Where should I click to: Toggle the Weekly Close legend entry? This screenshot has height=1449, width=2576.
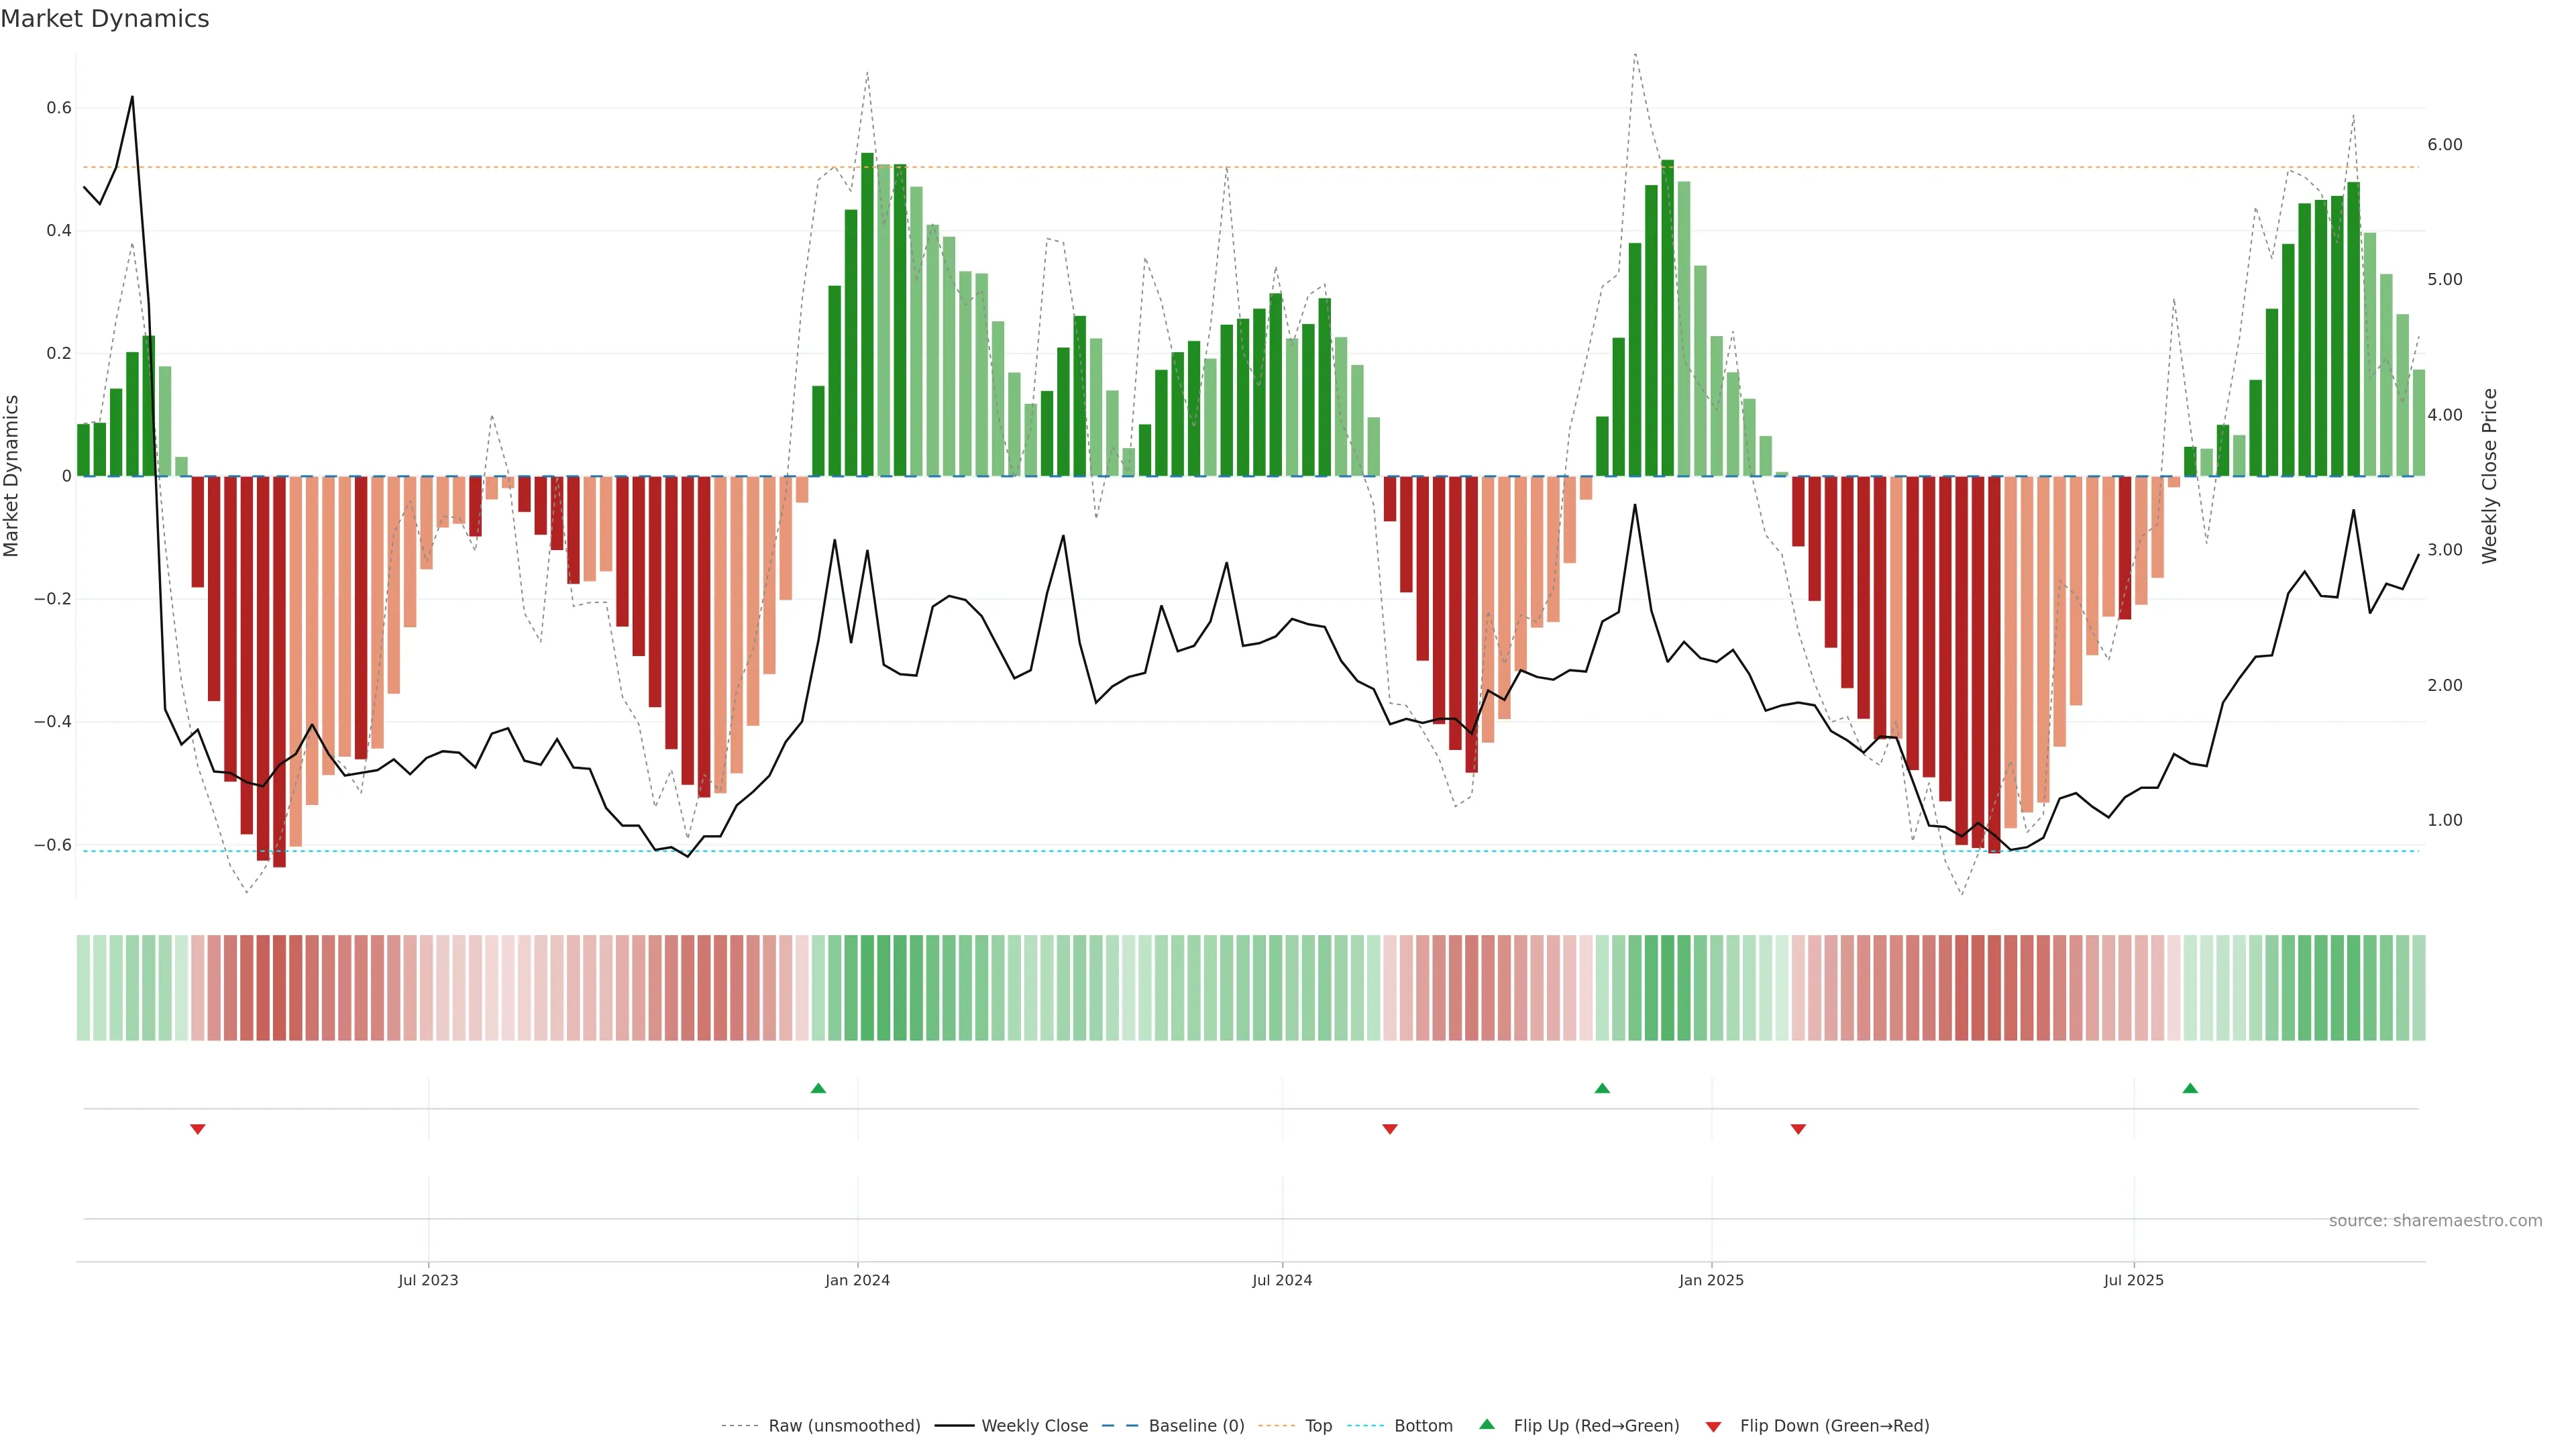click(1034, 1426)
